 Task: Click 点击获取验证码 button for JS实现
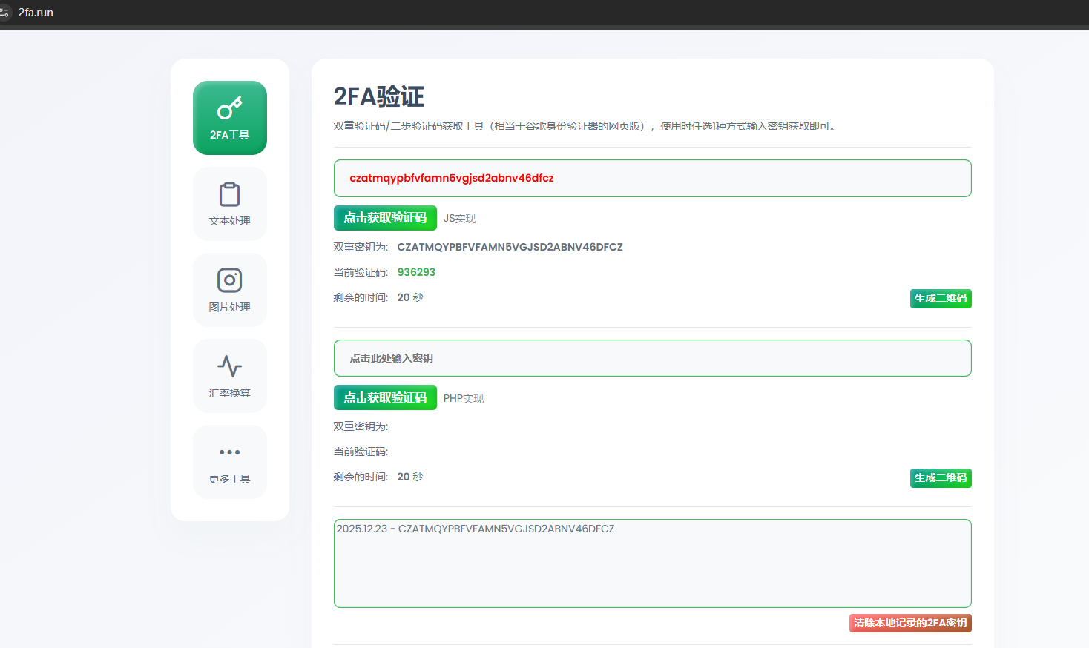tap(385, 218)
